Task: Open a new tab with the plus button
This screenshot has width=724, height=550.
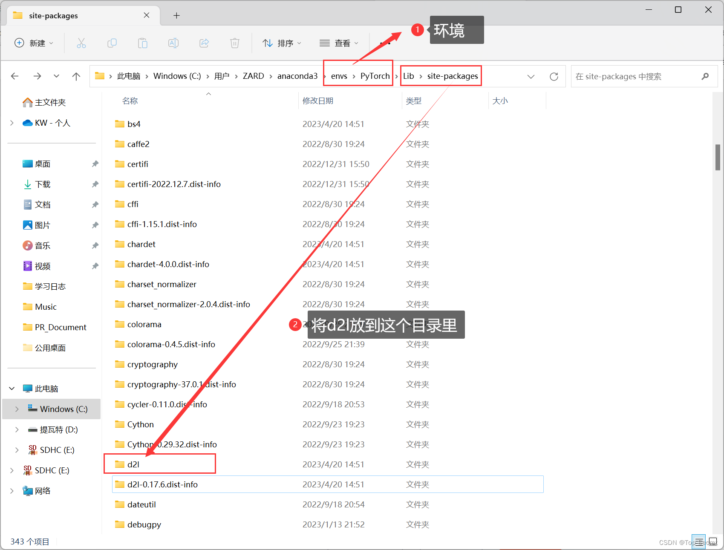Action: (x=176, y=15)
